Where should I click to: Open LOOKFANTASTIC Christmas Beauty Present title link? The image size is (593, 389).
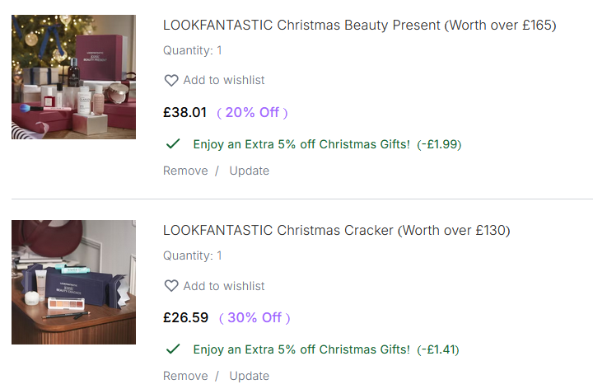359,25
